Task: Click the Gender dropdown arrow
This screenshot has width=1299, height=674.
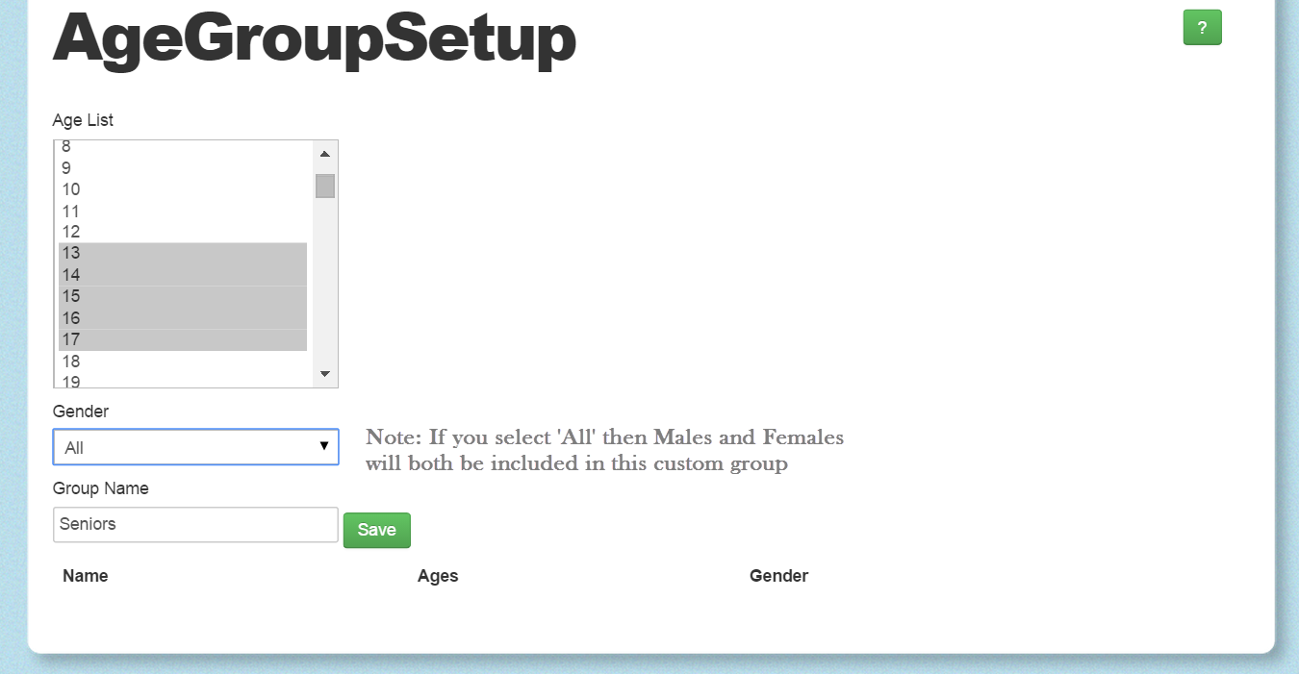Action: (324, 446)
